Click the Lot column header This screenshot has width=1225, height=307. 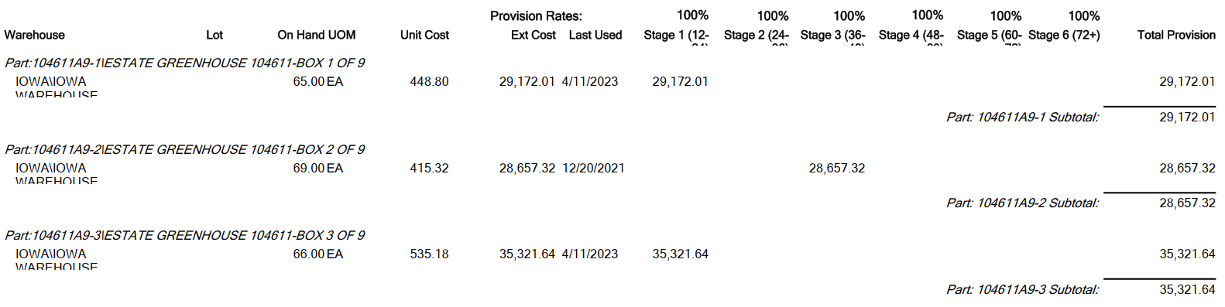click(x=214, y=35)
